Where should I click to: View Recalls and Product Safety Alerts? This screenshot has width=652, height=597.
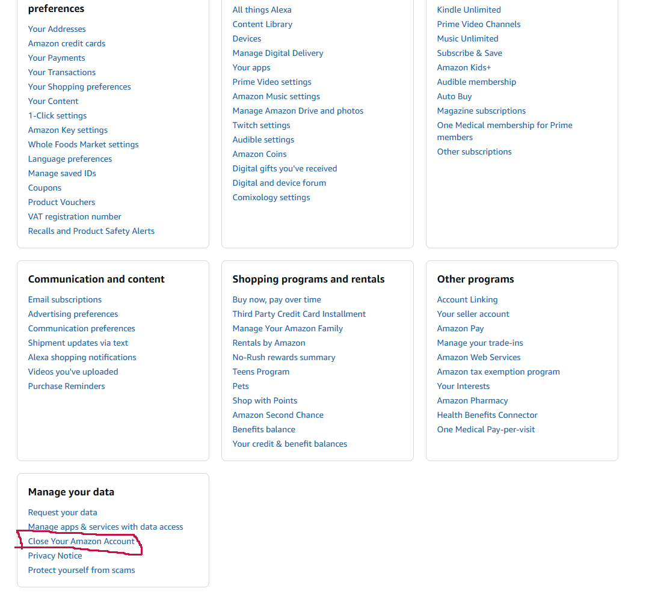(x=91, y=231)
